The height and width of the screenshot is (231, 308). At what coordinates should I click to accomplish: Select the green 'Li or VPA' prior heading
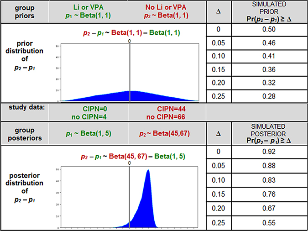tap(89, 11)
